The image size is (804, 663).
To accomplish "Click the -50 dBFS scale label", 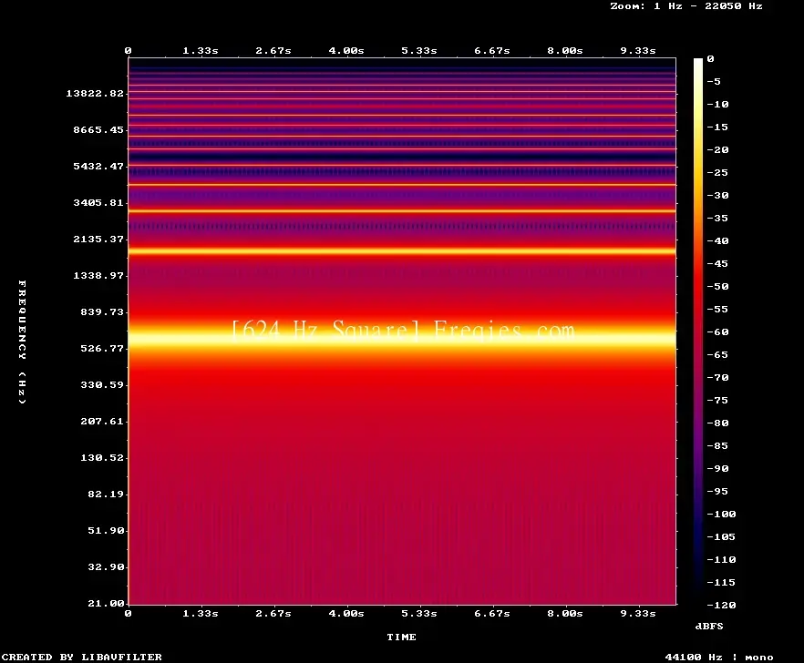I will [717, 286].
